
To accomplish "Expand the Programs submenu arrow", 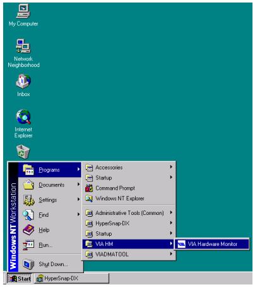I will 78,169.
